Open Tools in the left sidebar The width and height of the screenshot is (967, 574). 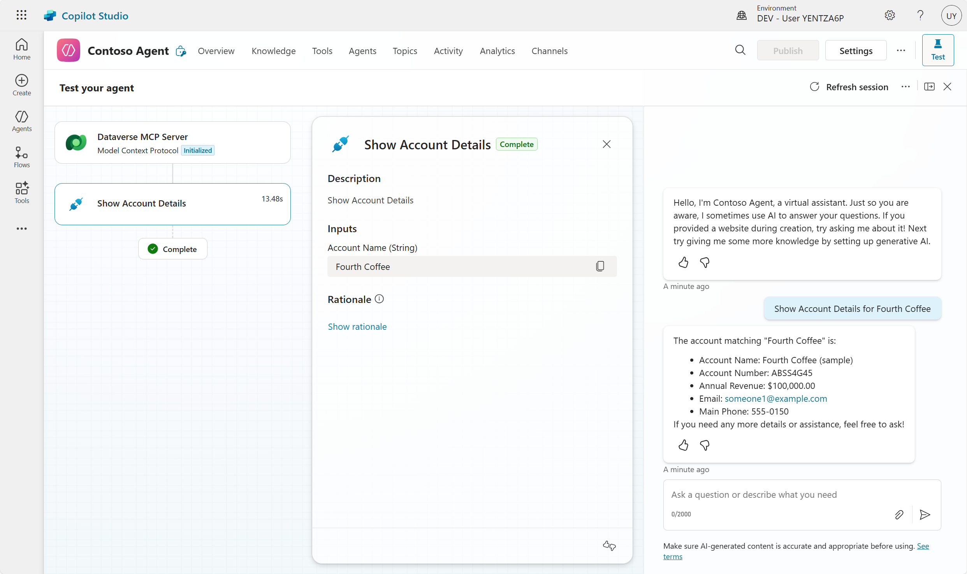coord(21,192)
